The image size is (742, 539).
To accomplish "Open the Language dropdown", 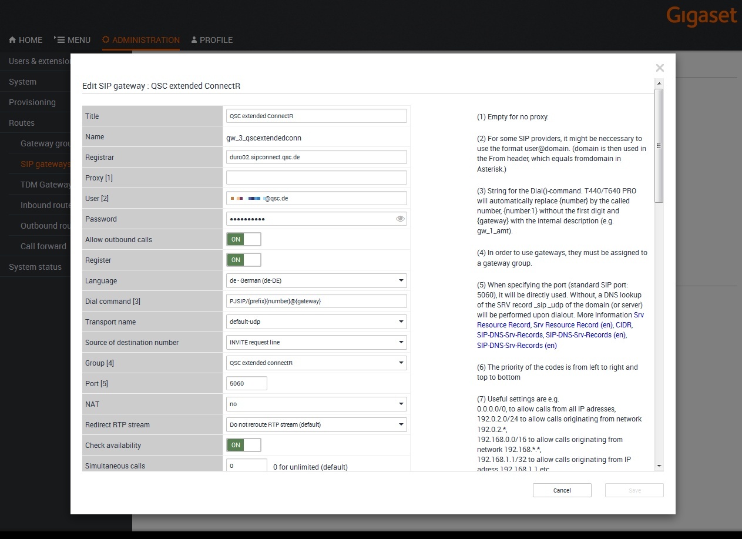I will (317, 280).
